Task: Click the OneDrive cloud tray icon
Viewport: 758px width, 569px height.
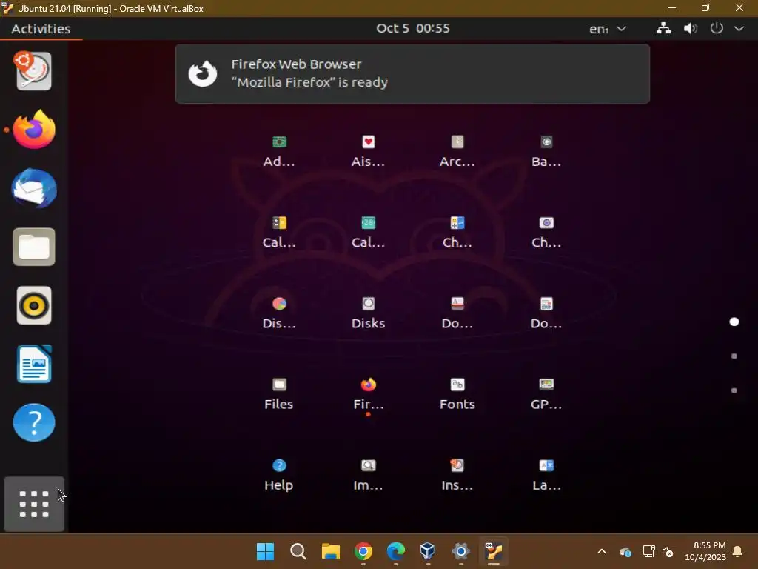Action: [625, 551]
